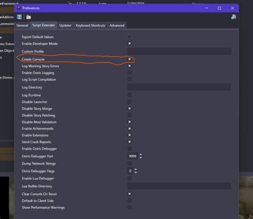
Task: Open the Keyboard Shortcuts tab
Action: tap(90, 26)
